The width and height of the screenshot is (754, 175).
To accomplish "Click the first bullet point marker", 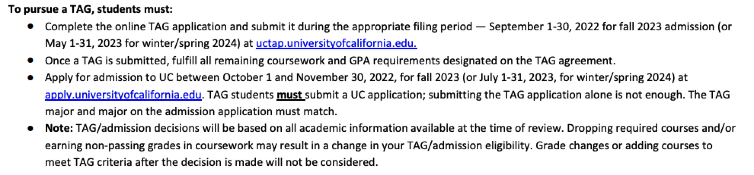I will pos(30,27).
